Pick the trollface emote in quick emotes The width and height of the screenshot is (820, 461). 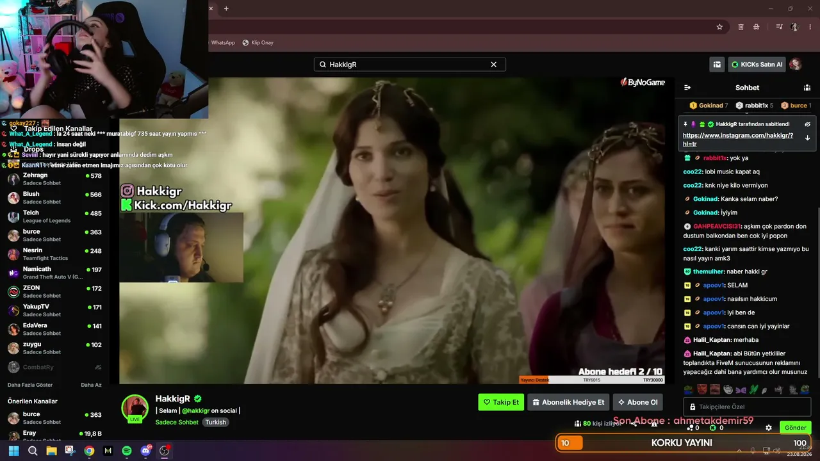(728, 389)
